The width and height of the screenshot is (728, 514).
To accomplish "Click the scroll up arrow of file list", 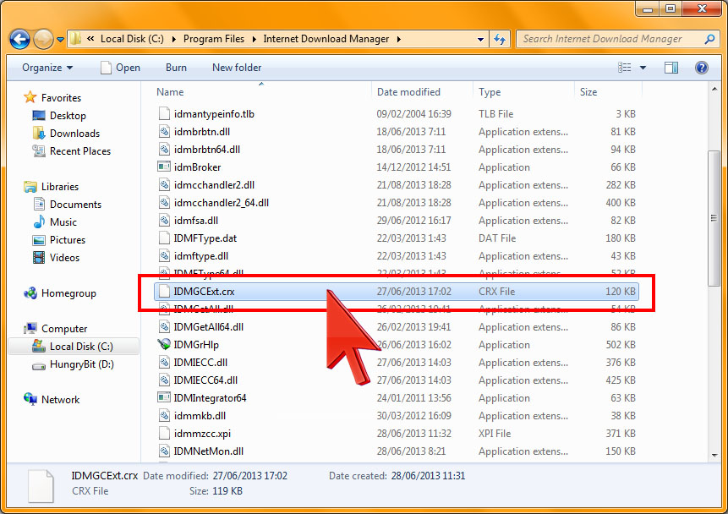I will (714, 89).
